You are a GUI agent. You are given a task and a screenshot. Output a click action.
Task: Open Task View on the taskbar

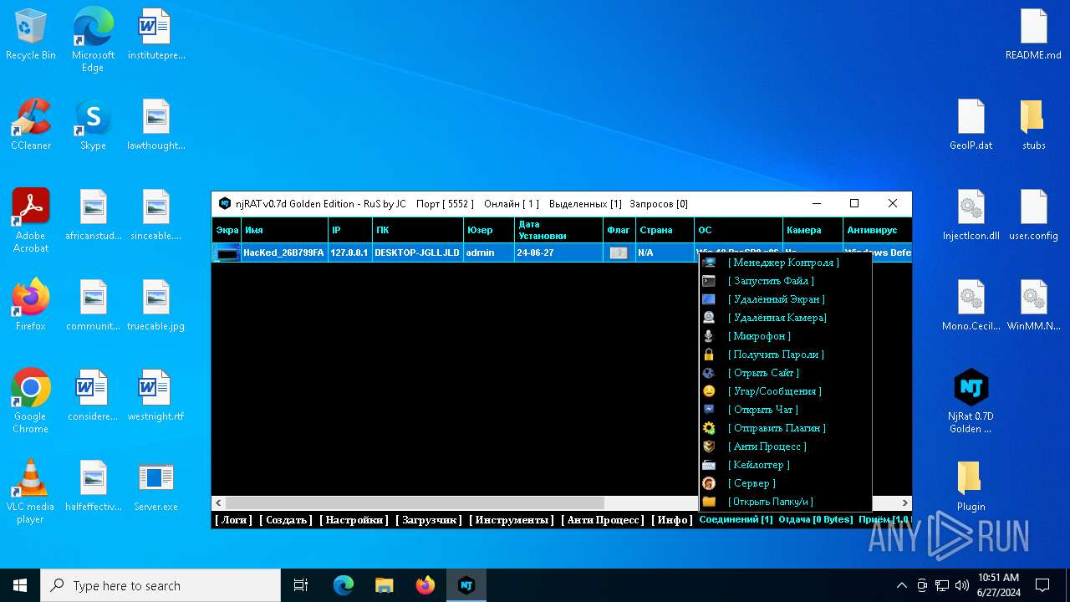(301, 585)
